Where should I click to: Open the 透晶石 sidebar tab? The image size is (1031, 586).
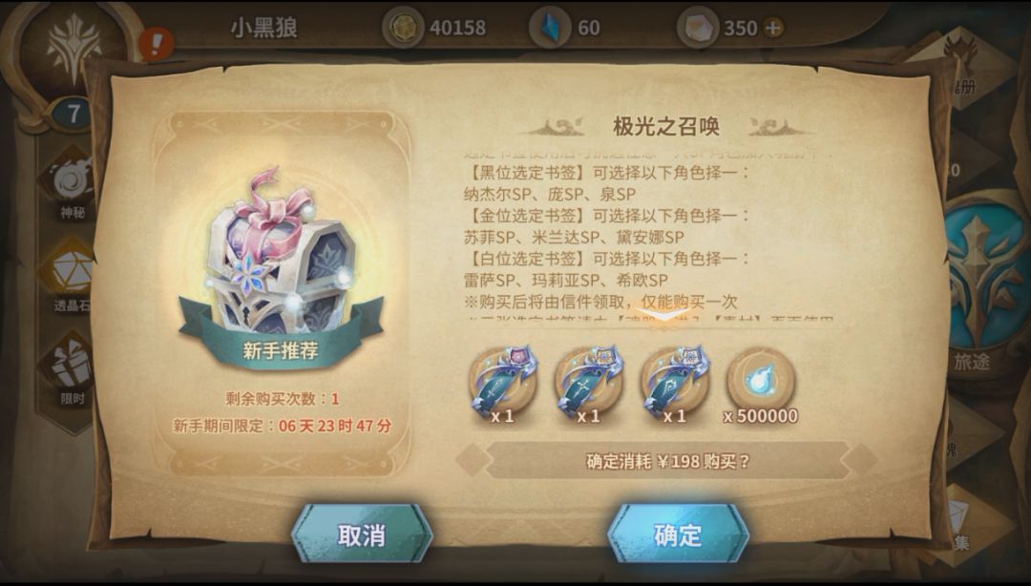coord(70,276)
